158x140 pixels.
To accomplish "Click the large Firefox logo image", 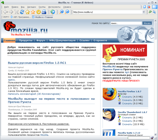I will [109, 94].
